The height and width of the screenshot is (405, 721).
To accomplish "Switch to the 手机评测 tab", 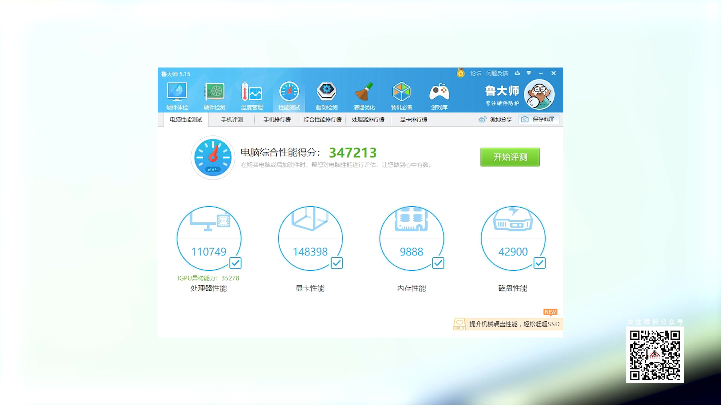I will (232, 120).
